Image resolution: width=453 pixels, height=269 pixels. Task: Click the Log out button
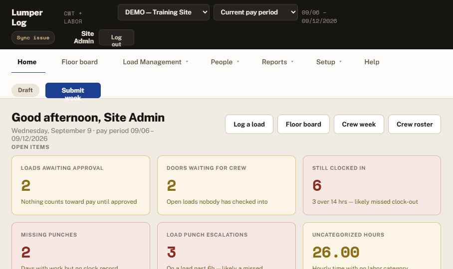(116, 37)
